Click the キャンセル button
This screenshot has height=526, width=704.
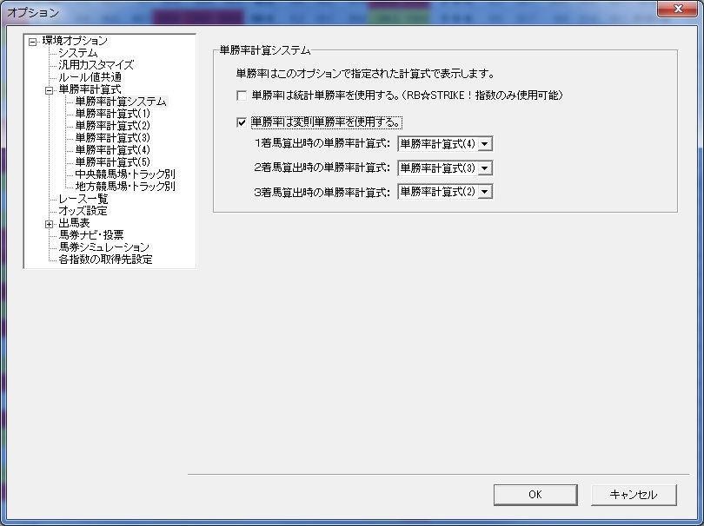click(634, 495)
